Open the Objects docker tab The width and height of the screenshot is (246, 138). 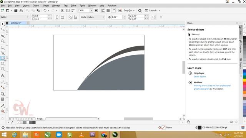click(241, 64)
